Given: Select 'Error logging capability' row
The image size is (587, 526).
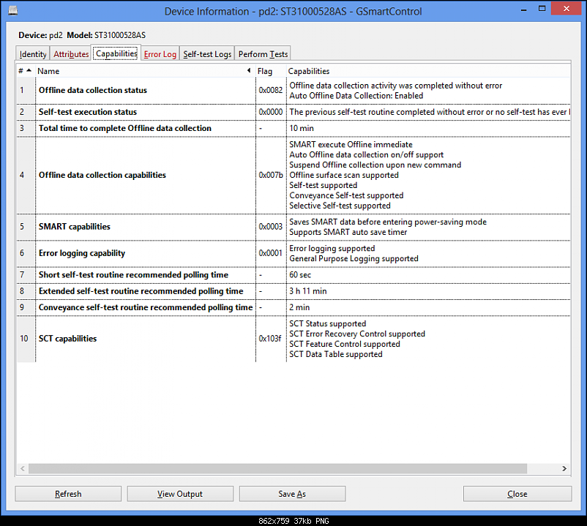Looking at the screenshot, I should pos(293,253).
